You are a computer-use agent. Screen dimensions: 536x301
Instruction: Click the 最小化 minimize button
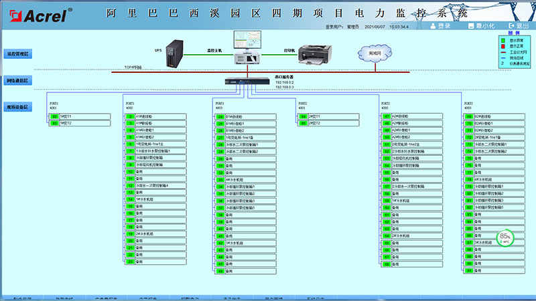click(x=480, y=26)
